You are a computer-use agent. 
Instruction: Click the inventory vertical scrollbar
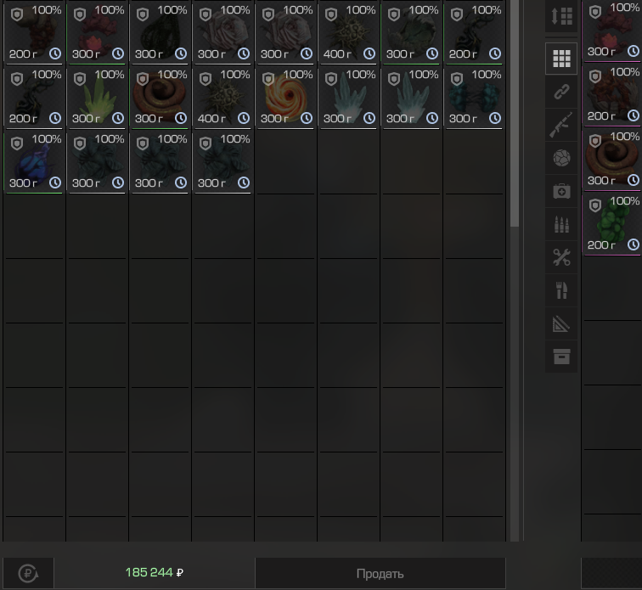(515, 113)
